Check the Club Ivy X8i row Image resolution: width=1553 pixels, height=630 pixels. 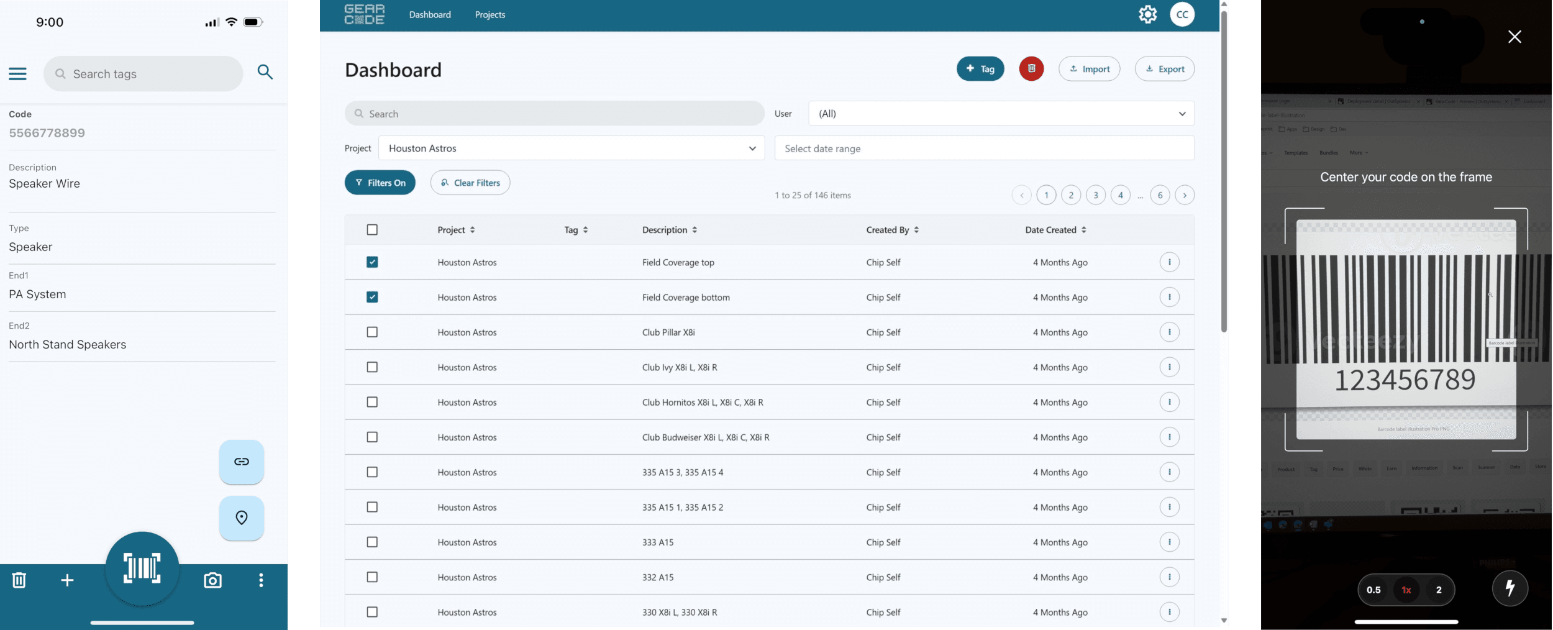372,367
